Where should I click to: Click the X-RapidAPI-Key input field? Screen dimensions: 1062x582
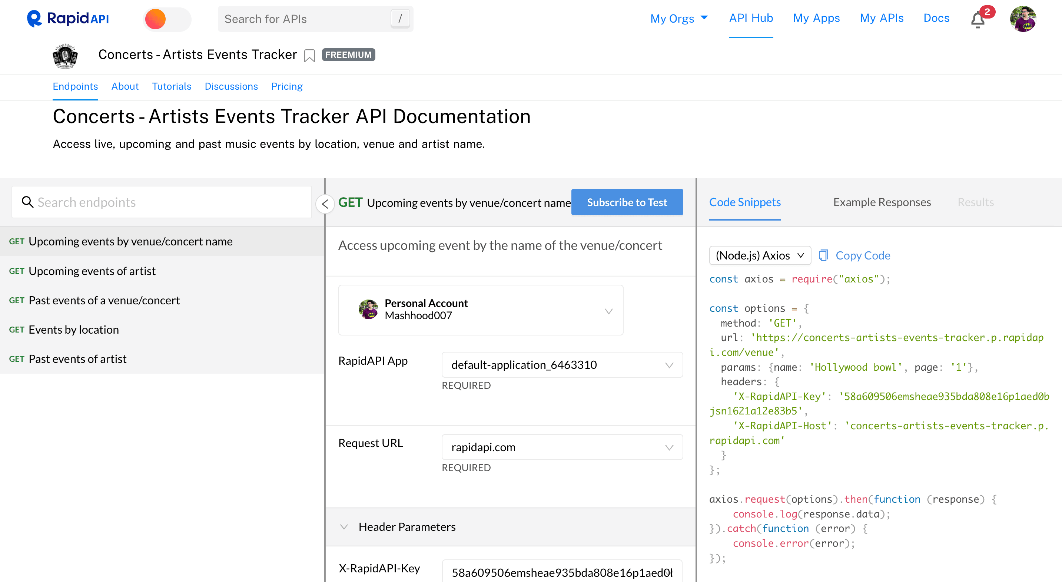[x=562, y=572]
